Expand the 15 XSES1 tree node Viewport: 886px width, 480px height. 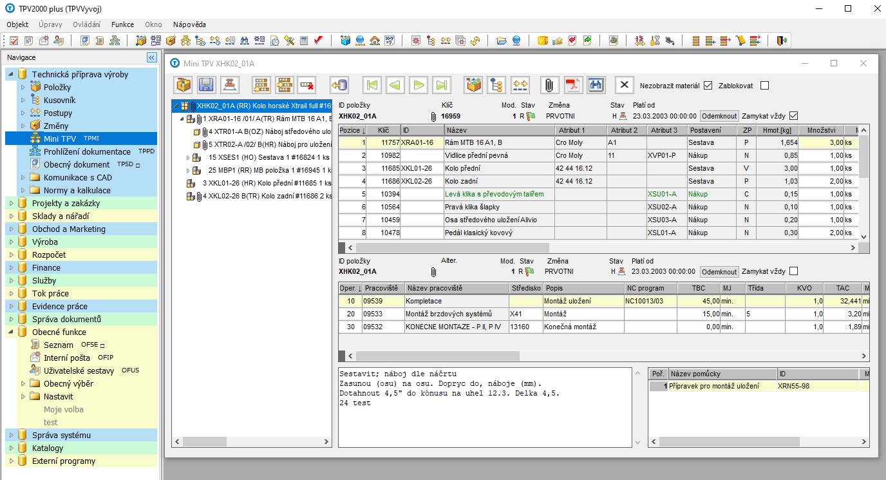coord(189,157)
